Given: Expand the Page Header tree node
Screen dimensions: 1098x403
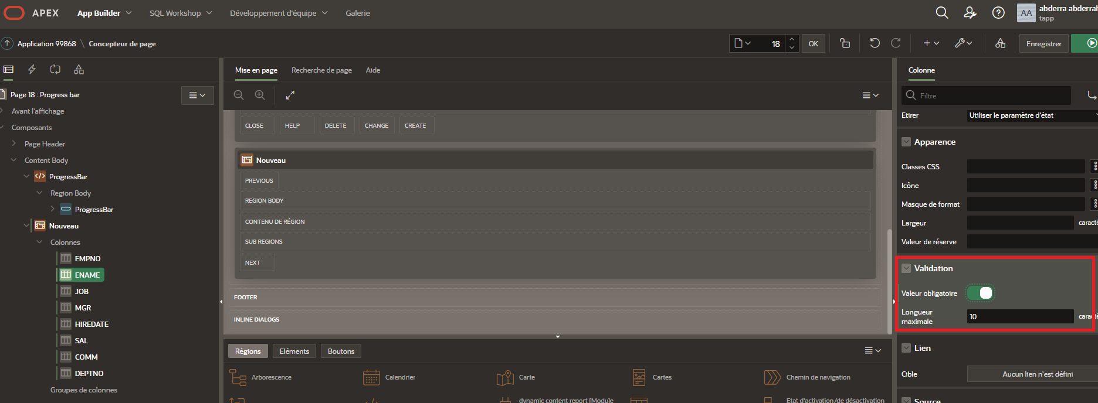Looking at the screenshot, I should point(14,144).
